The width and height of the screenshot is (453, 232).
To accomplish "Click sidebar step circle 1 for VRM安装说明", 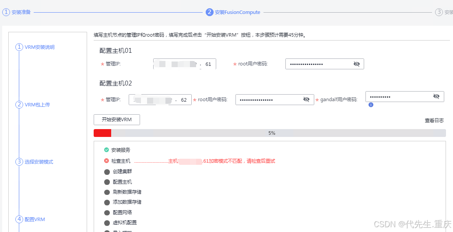I will point(19,47).
